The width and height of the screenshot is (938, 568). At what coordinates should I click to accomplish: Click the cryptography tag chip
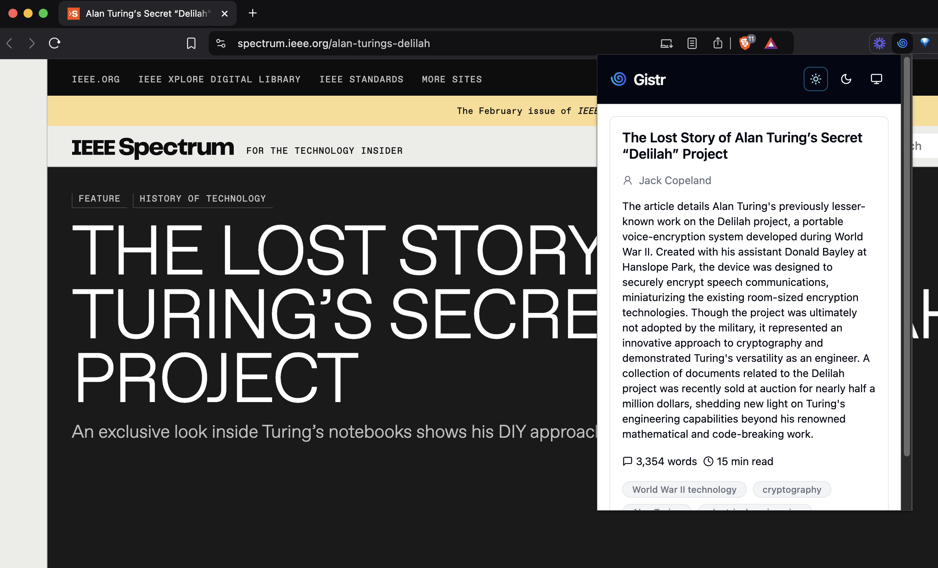[792, 489]
